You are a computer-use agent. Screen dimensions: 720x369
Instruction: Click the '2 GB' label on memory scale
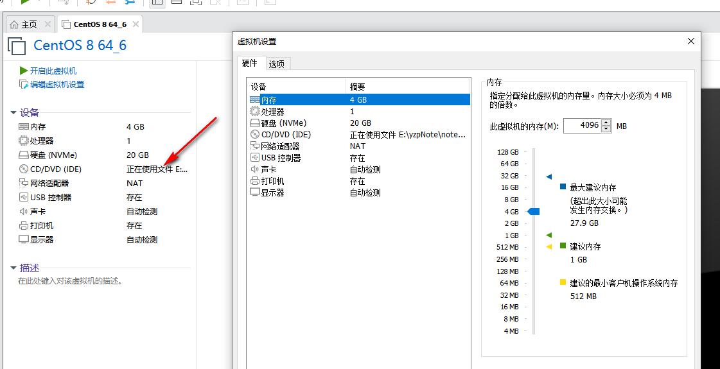click(x=511, y=223)
